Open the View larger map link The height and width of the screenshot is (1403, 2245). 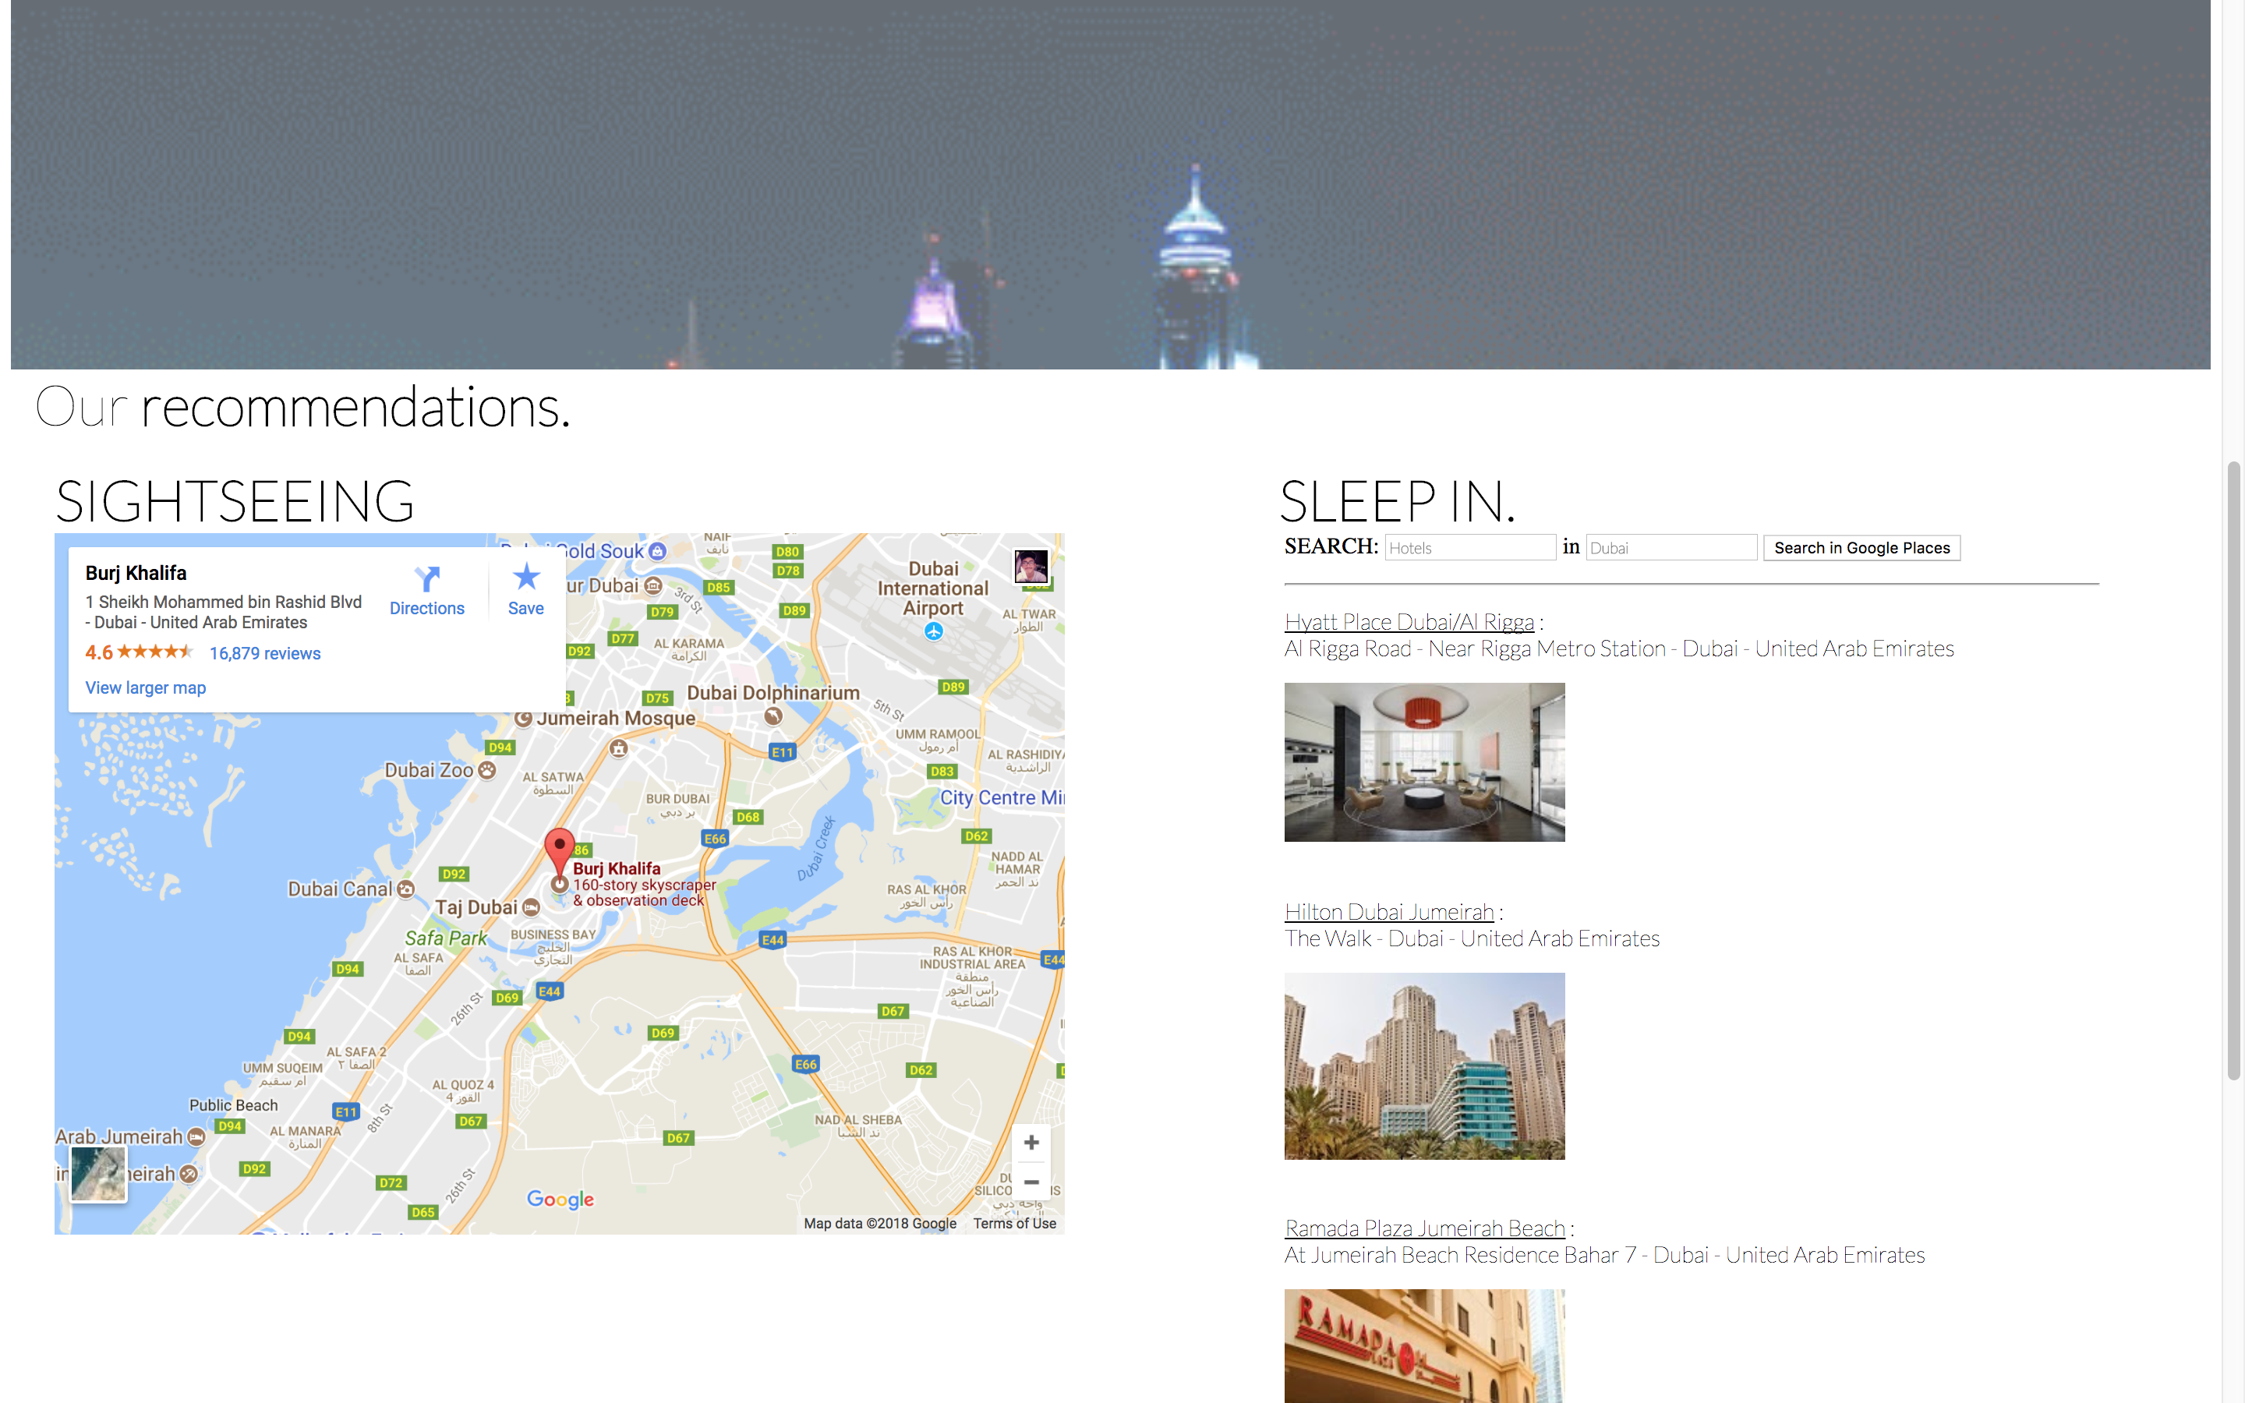[x=146, y=687]
